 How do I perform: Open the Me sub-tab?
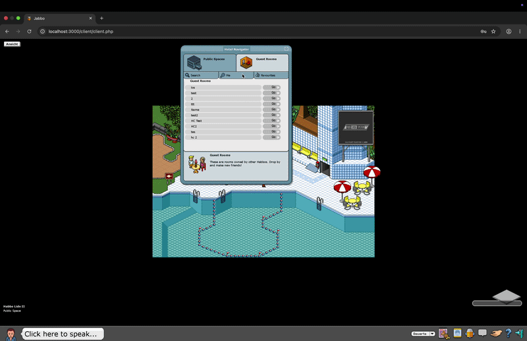pyautogui.click(x=236, y=75)
